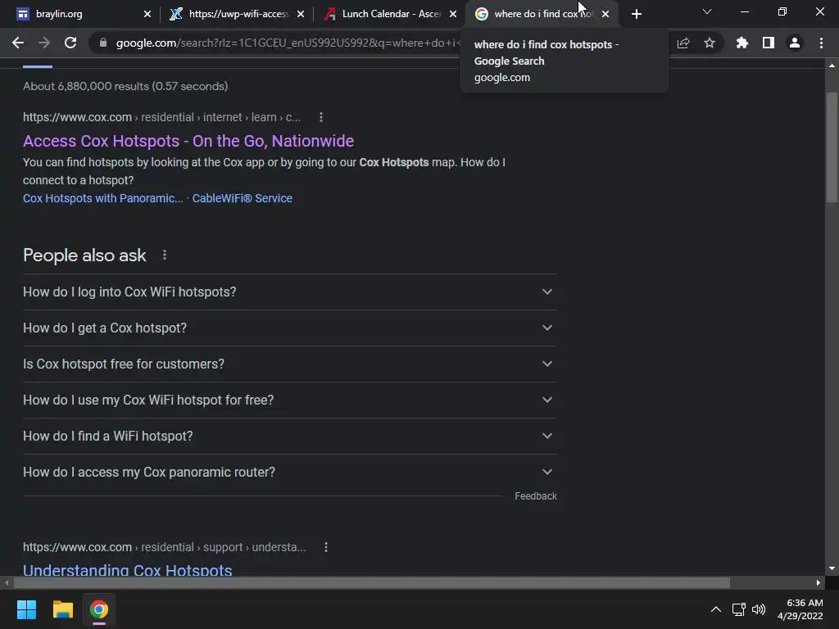Click the forward navigation arrow
This screenshot has width=839, height=629.
click(44, 43)
